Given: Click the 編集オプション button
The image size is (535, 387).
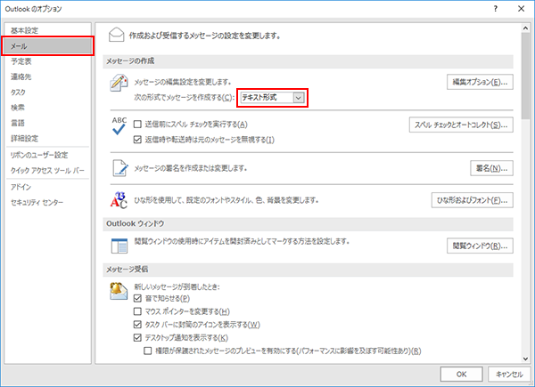Looking at the screenshot, I should pos(480,83).
